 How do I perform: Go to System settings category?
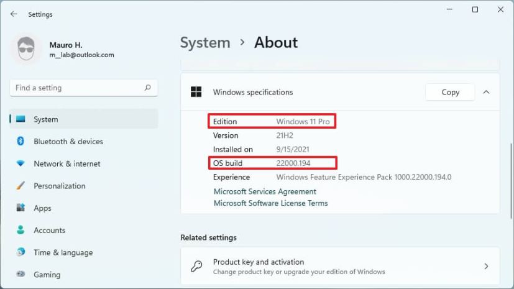[83, 119]
